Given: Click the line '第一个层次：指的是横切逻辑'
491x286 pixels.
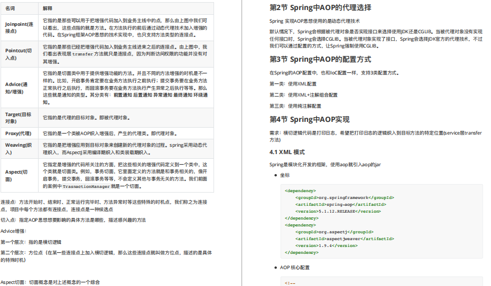Looking at the screenshot, I should [x=31, y=242].
